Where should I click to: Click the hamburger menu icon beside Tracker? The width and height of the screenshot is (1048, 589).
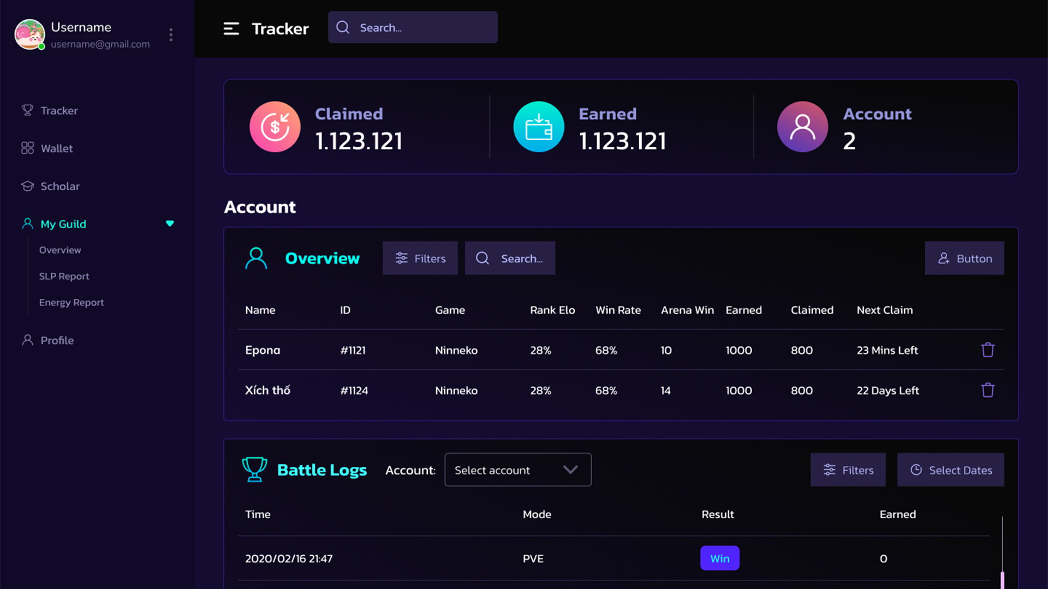click(x=231, y=28)
